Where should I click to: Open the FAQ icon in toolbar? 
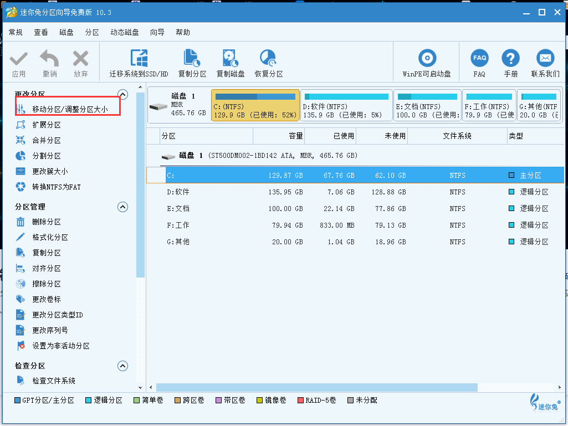[479, 58]
